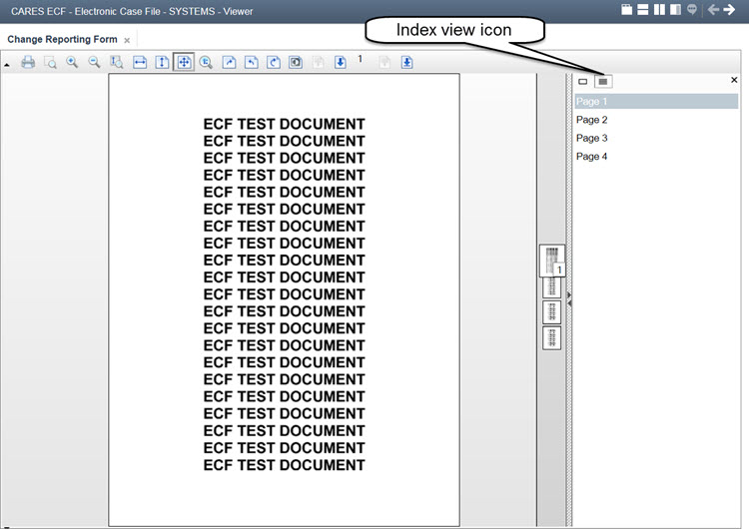Switch to thumbnail view icon in side panel
This screenshot has height=529, width=749.
point(583,81)
